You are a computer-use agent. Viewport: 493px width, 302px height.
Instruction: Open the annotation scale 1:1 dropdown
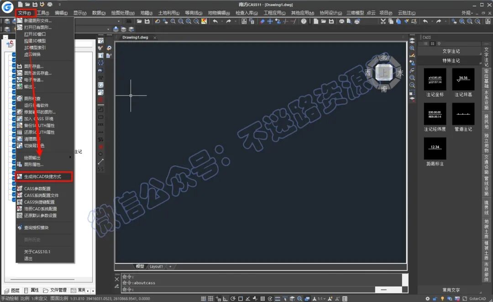pyautogui.click(x=321, y=298)
